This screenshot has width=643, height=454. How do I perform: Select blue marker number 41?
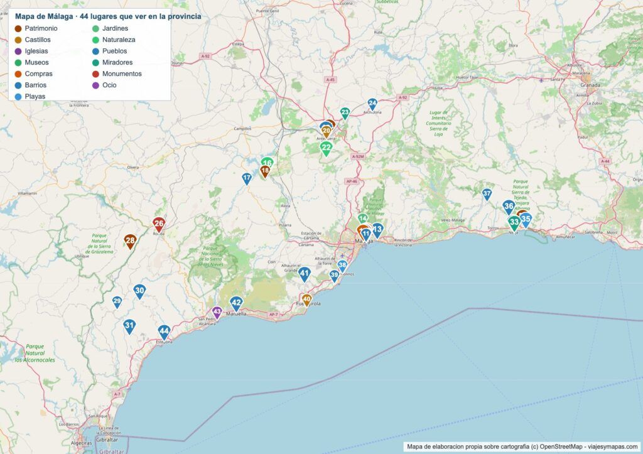point(305,274)
